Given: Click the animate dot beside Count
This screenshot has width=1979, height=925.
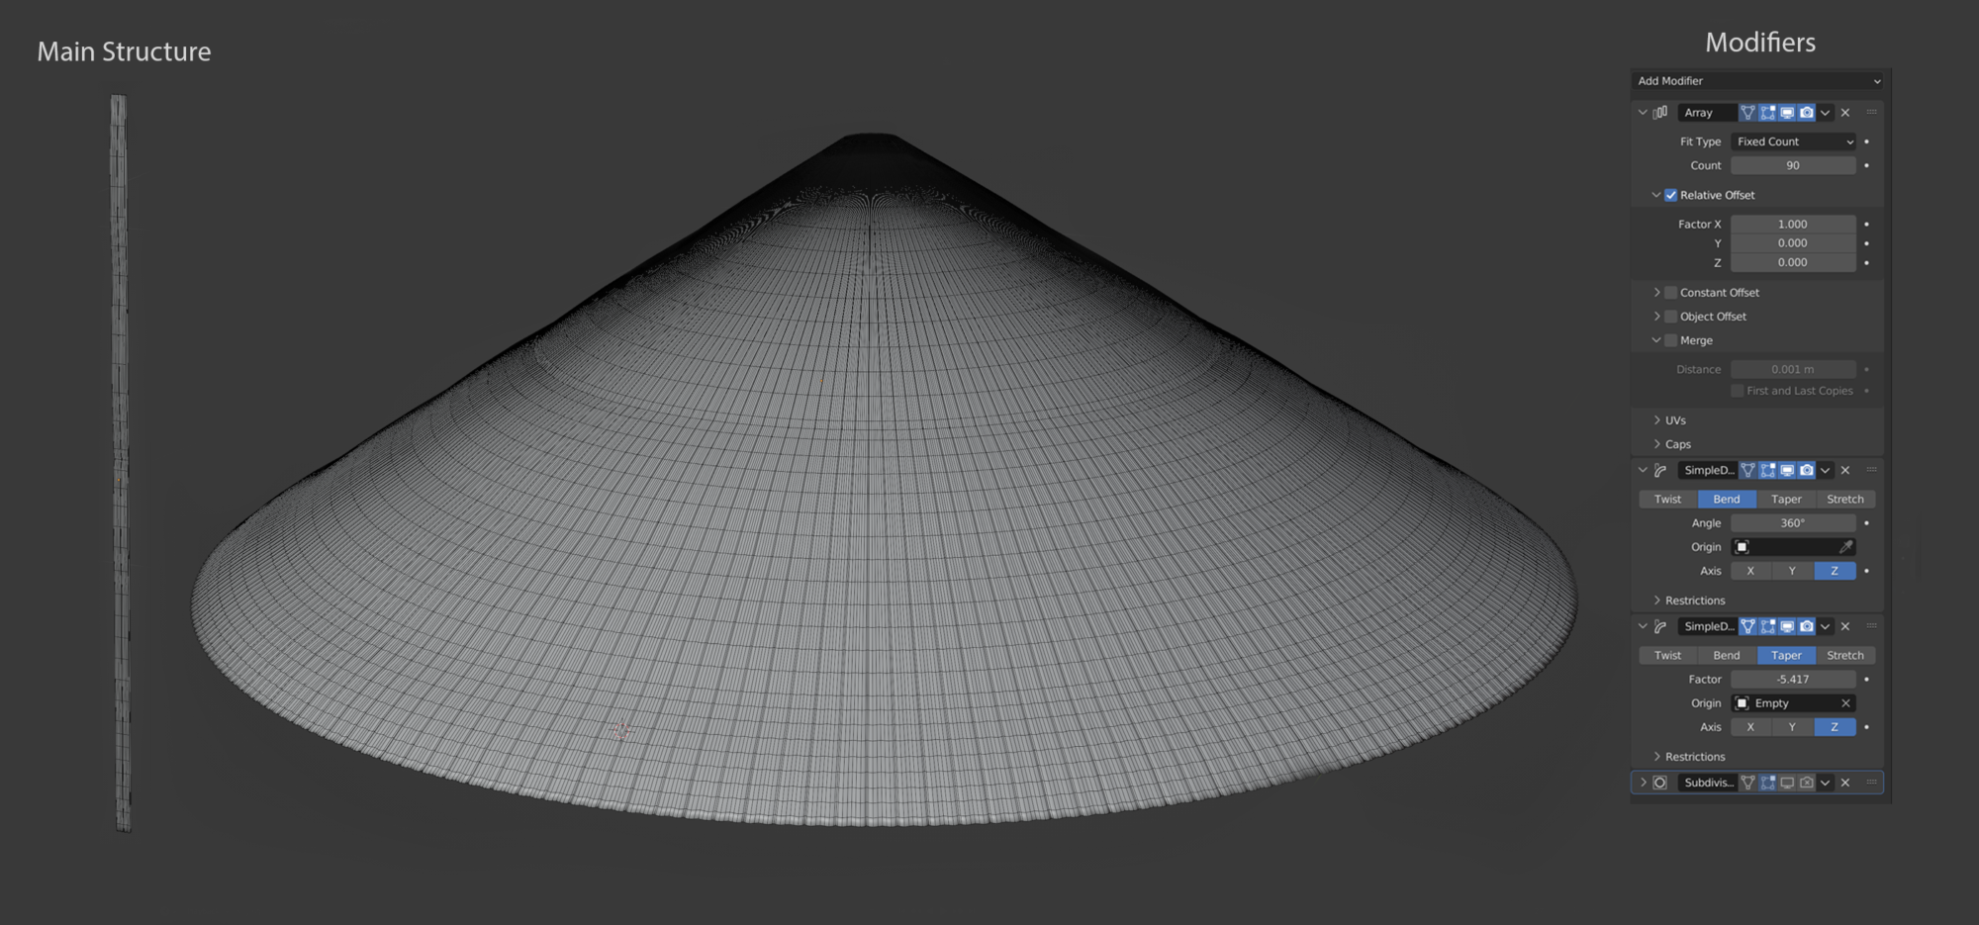Looking at the screenshot, I should [x=1866, y=165].
